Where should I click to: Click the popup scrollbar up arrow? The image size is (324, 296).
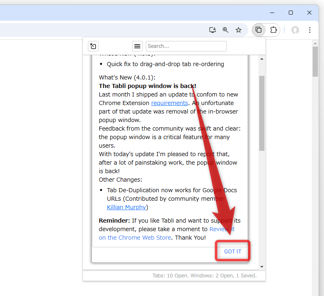[262, 59]
